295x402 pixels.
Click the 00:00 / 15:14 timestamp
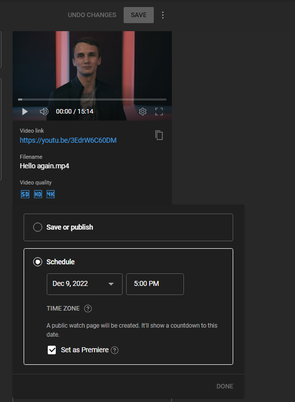coord(74,112)
